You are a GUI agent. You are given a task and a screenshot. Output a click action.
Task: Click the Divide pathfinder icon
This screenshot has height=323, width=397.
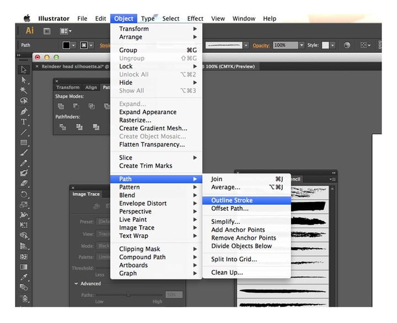[x=62, y=127]
